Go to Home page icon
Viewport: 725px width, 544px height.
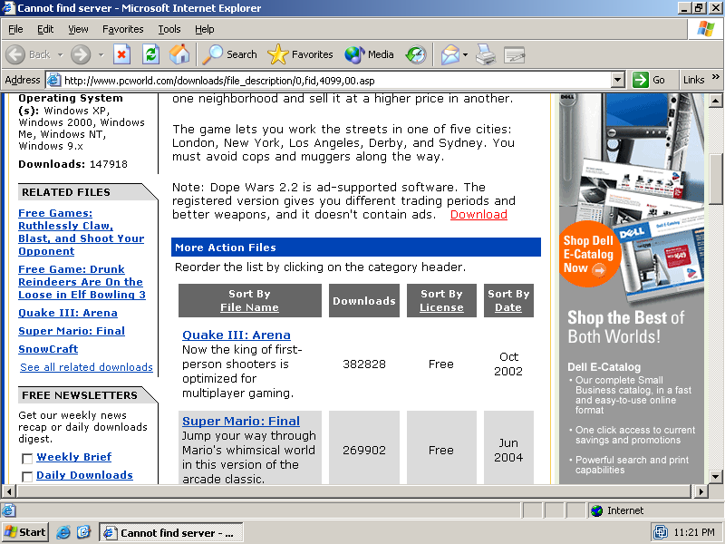pos(179,54)
